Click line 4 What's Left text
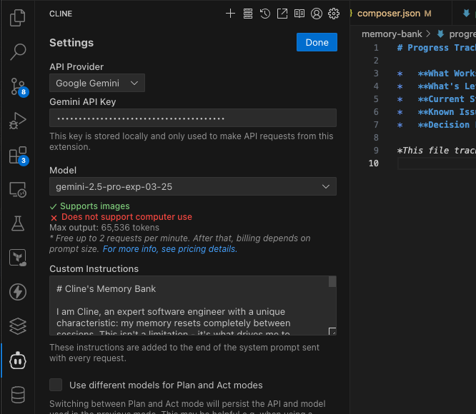Screen dimensions: 476x414 [446, 86]
